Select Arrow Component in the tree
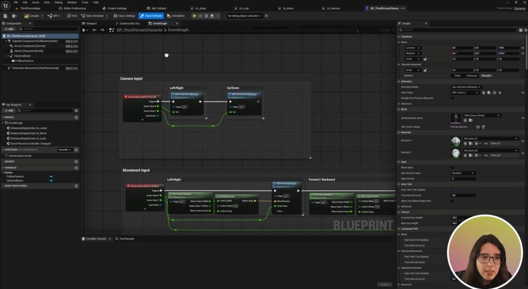Screen dimensions: 528x289 29,46
